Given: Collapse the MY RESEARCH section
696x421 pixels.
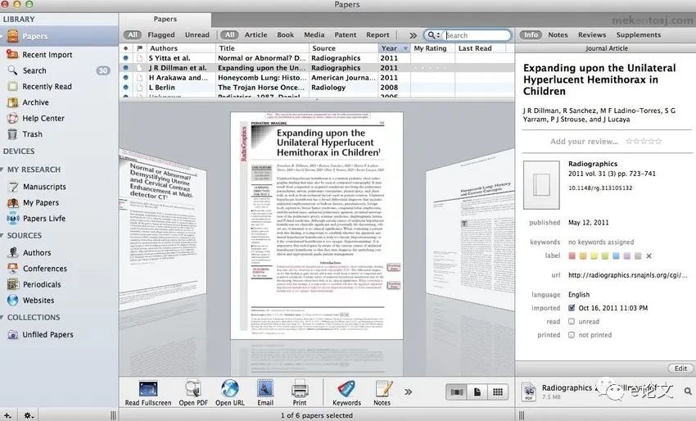Looking at the screenshot, I should 2,170.
